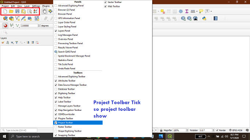The image size is (250, 140).
Task: Toggle the Vector Toolbar checkbox
Action: [x=105, y=2]
